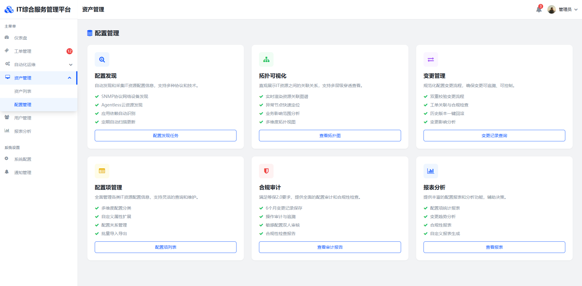Click the purple swap icon on 变更管理 card
This screenshot has width=582, height=286.
pyautogui.click(x=431, y=59)
